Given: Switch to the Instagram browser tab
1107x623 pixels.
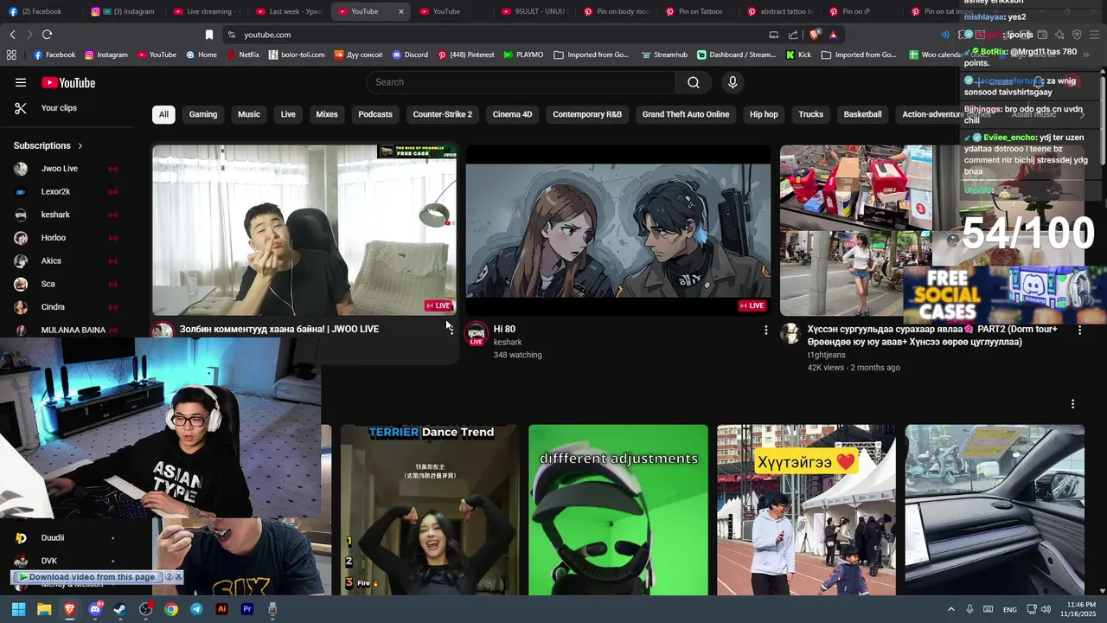Looking at the screenshot, I should (125, 11).
